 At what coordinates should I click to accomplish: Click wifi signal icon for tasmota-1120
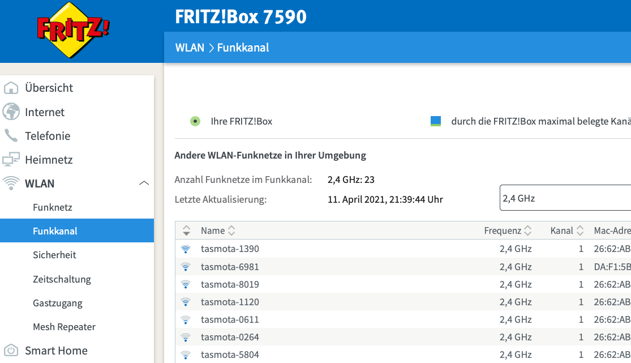click(x=186, y=302)
